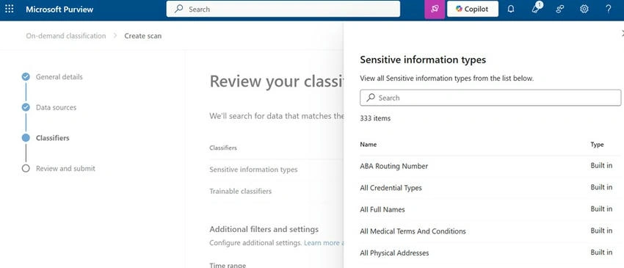Image resolution: width=624 pixels, height=268 pixels.
Task: Click the General details checkmark circle
Action: pos(26,77)
